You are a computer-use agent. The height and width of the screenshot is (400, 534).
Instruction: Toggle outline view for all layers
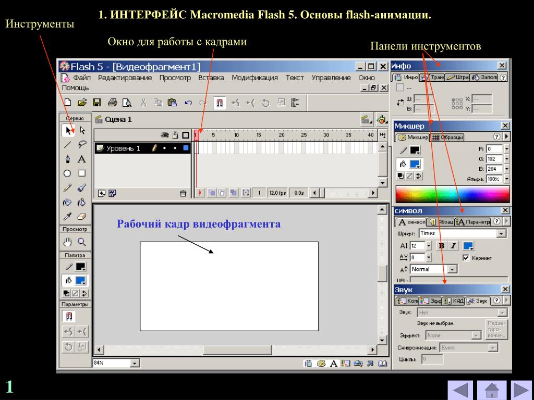(x=186, y=135)
